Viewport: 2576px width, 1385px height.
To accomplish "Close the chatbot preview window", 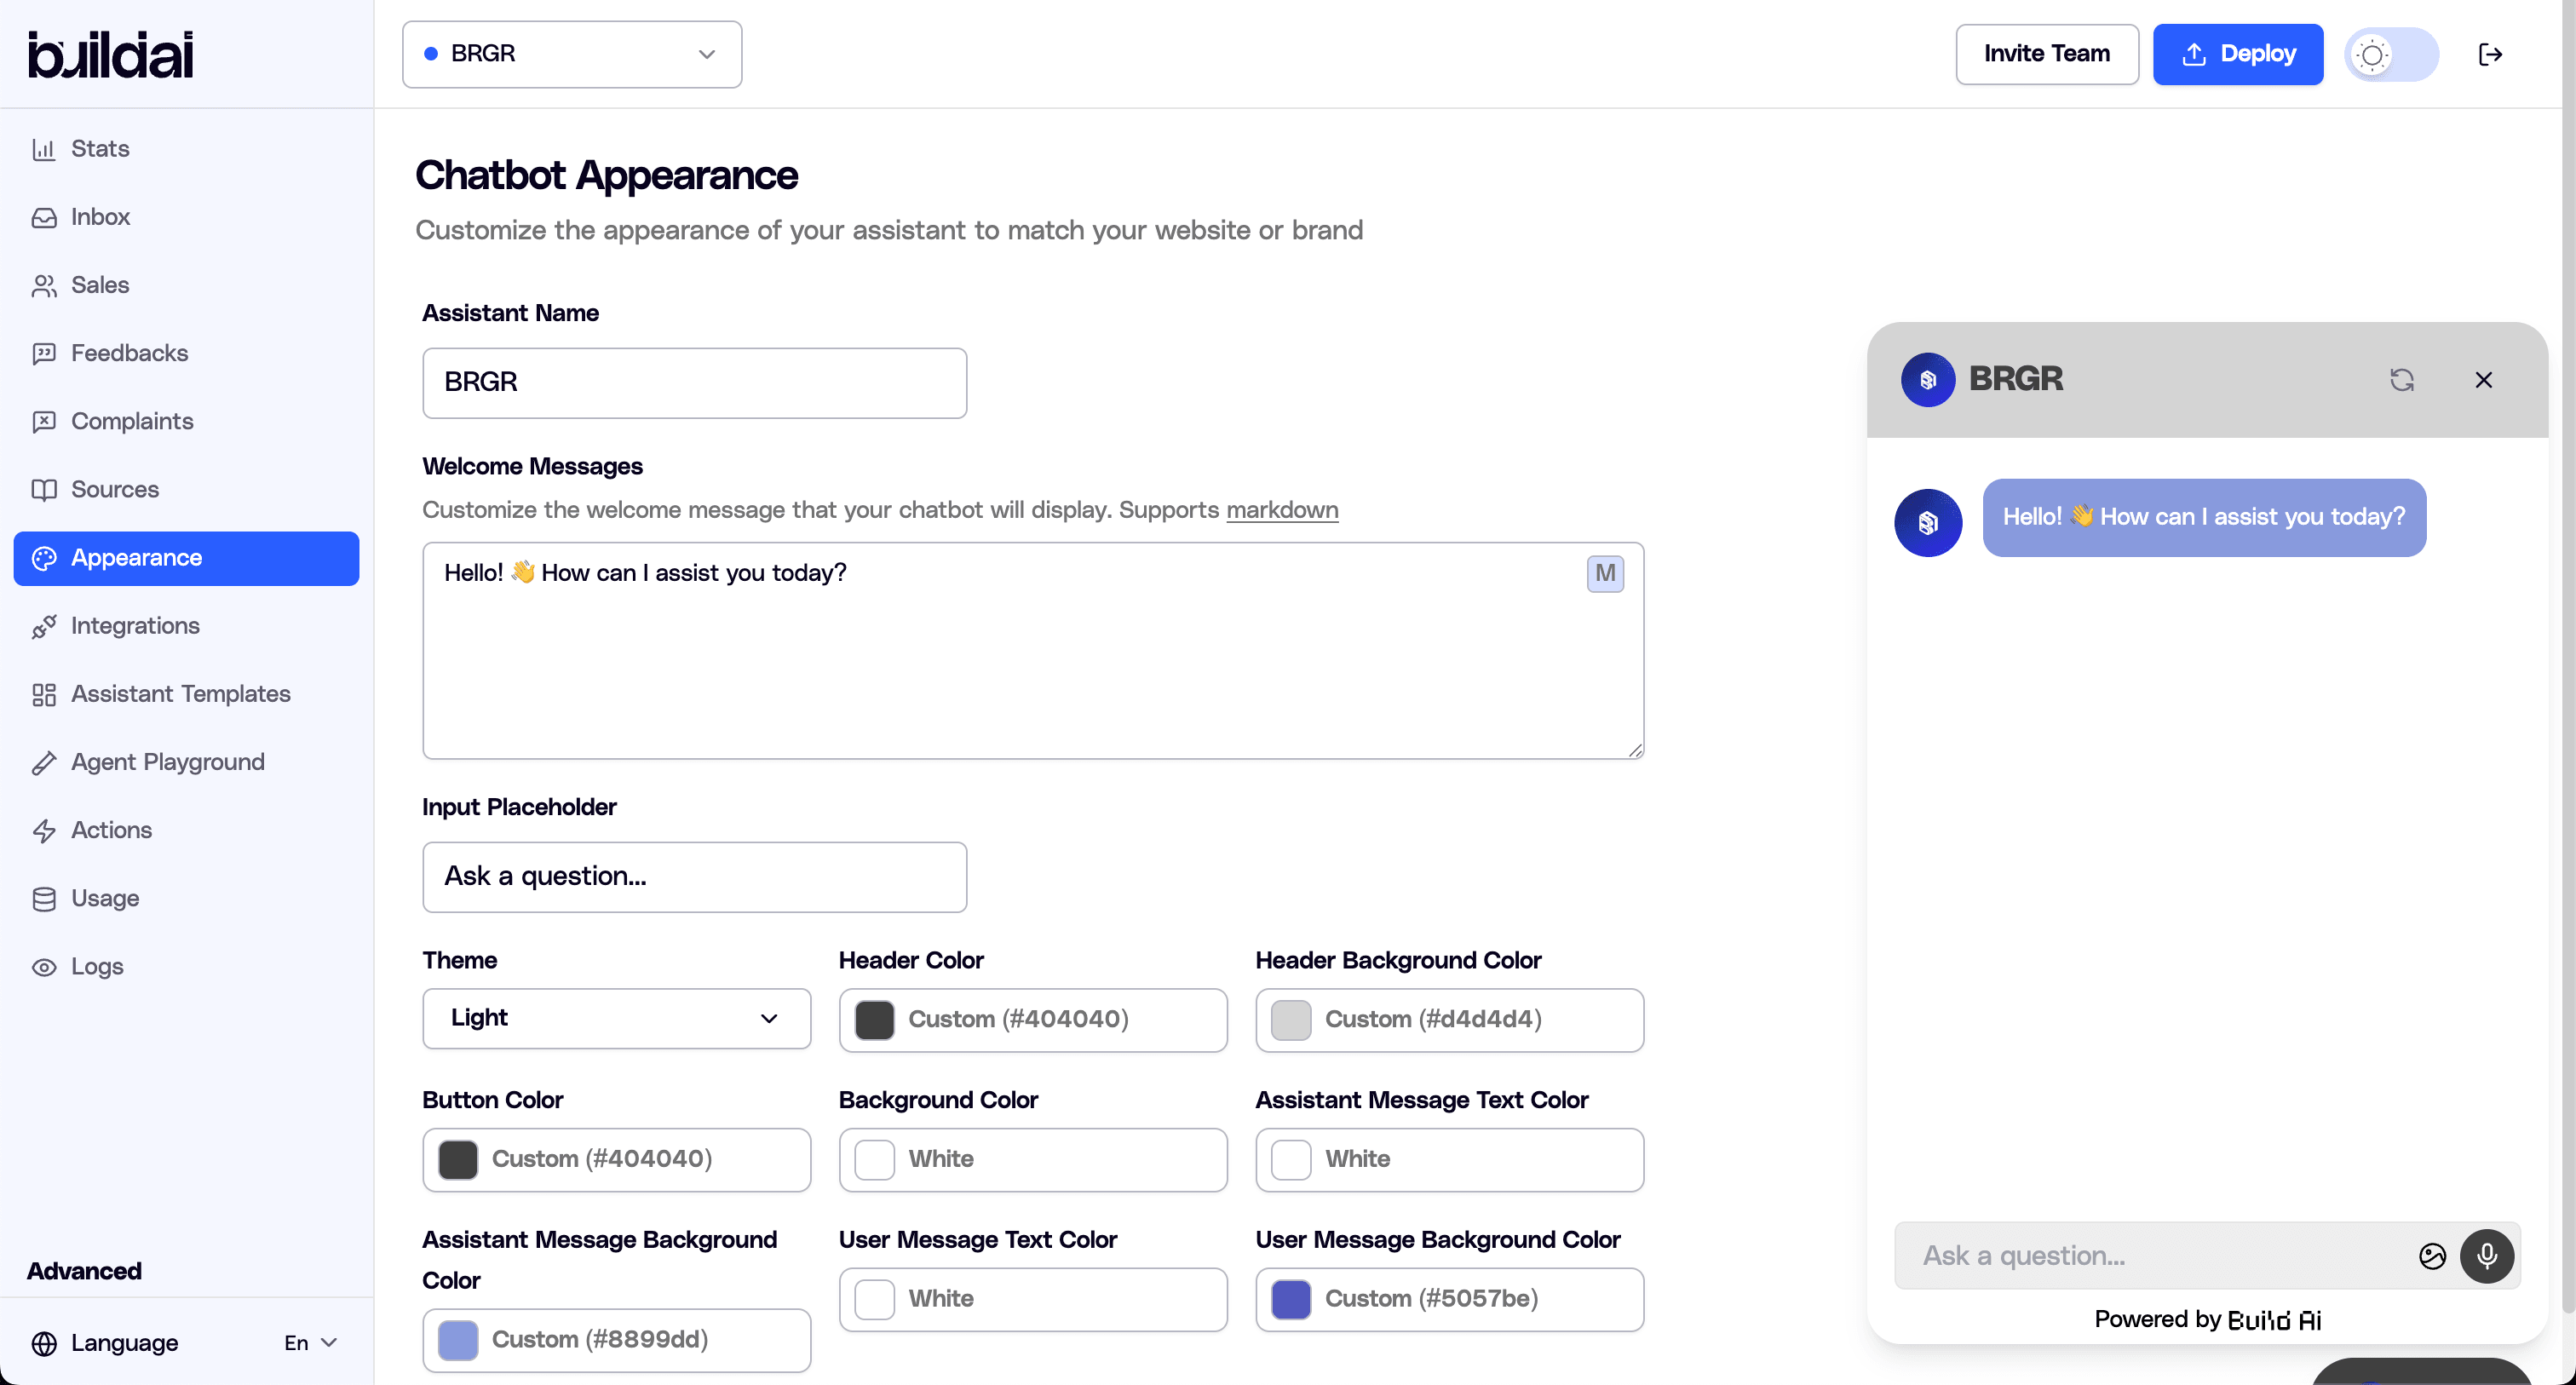I will [2484, 379].
